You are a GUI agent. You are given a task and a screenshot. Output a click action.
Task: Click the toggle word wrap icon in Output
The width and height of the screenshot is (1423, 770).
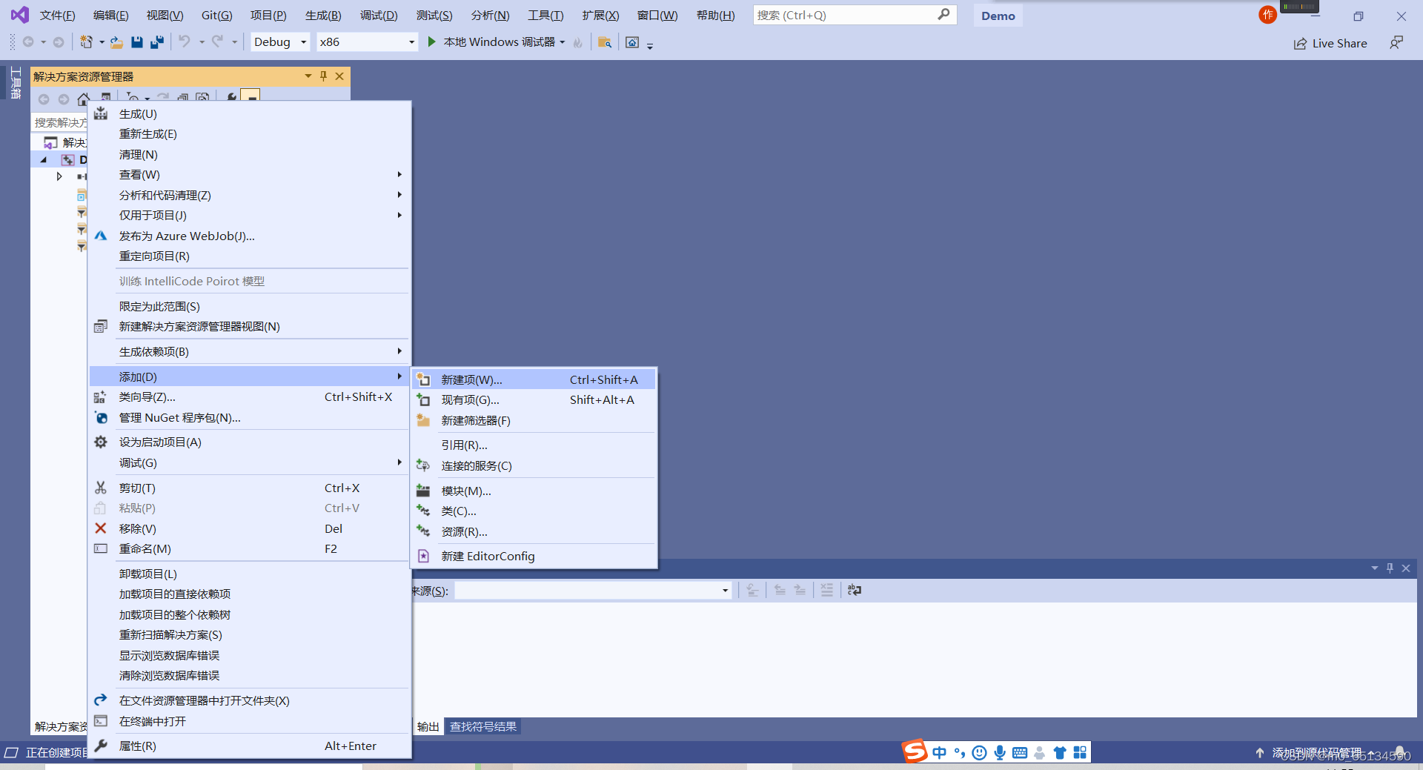click(855, 590)
